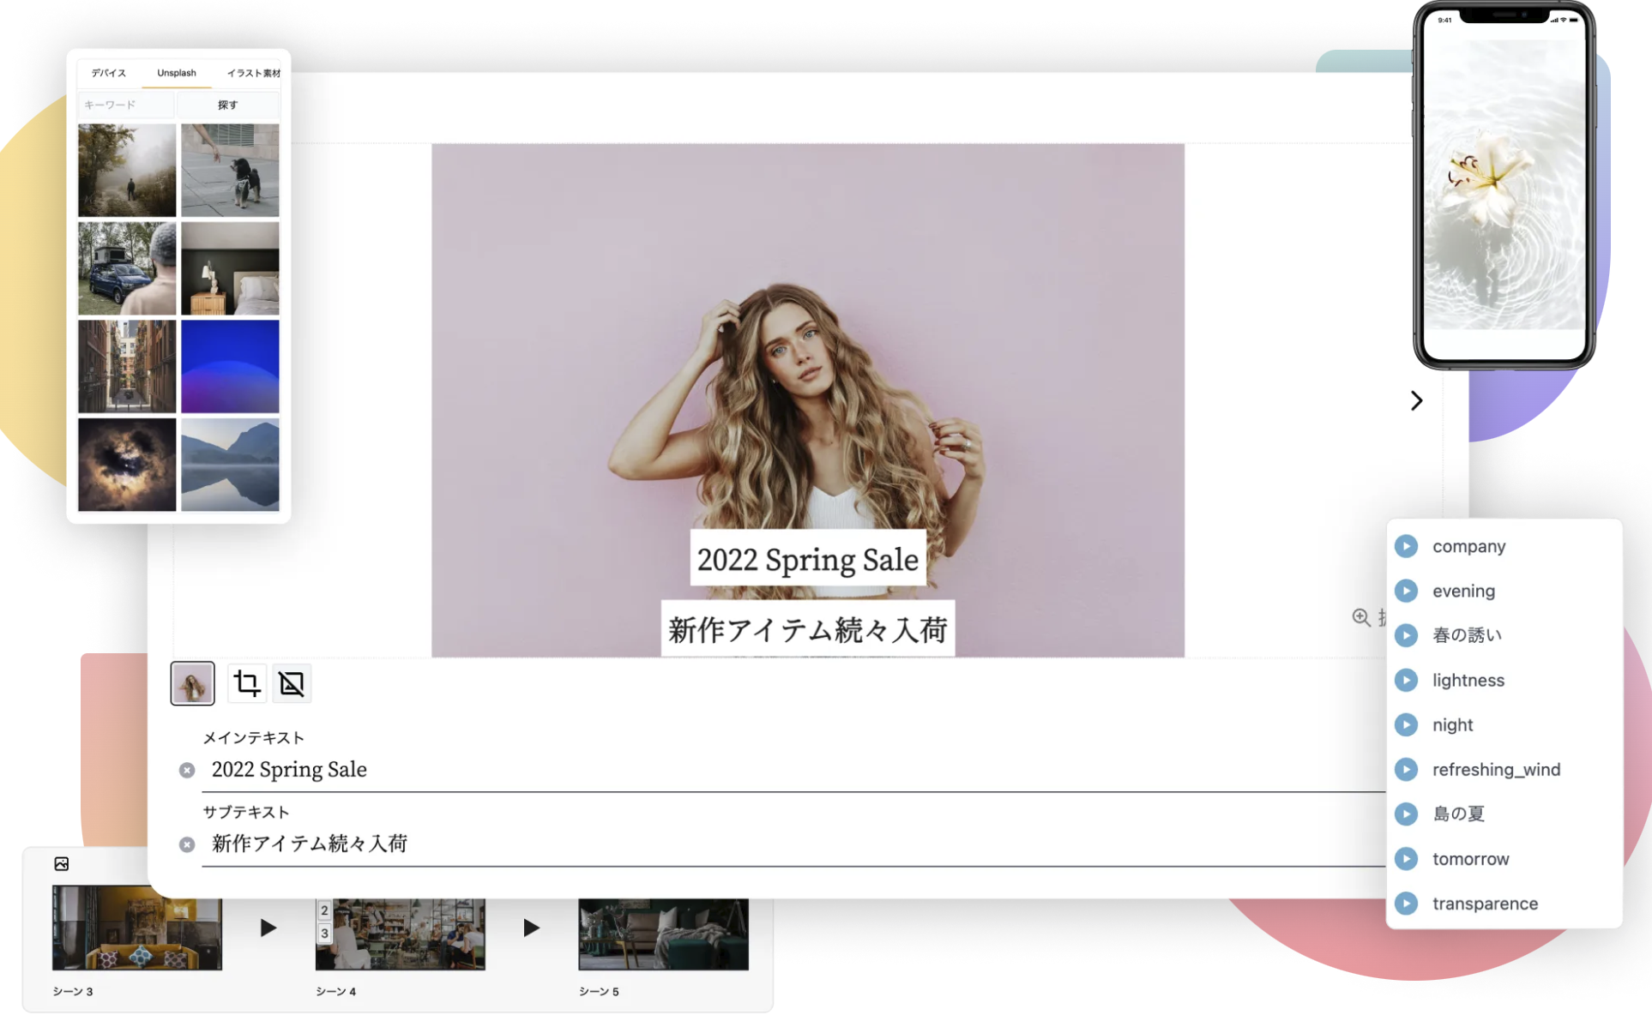
Task: Select the crop image tool icon
Action: click(x=247, y=683)
